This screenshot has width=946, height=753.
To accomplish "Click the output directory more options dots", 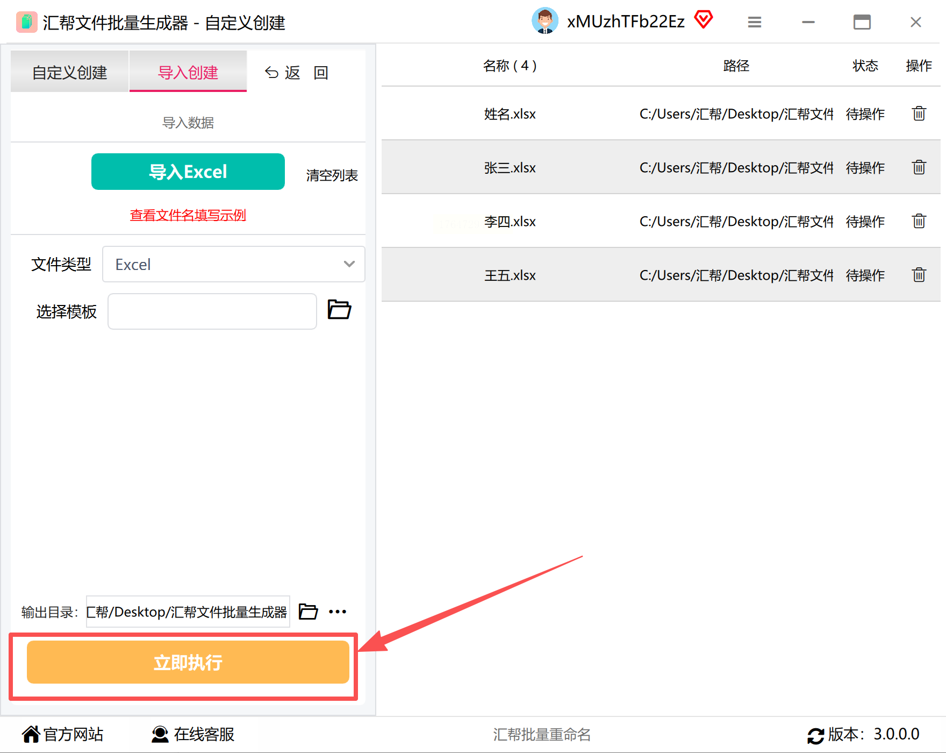I will pyautogui.click(x=338, y=612).
